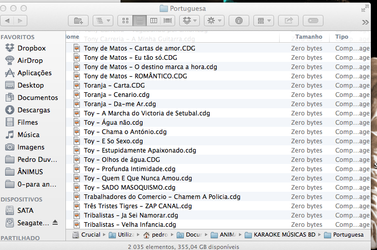377x250 pixels.
Task: Open the Action gear menu
Action: click(x=214, y=21)
